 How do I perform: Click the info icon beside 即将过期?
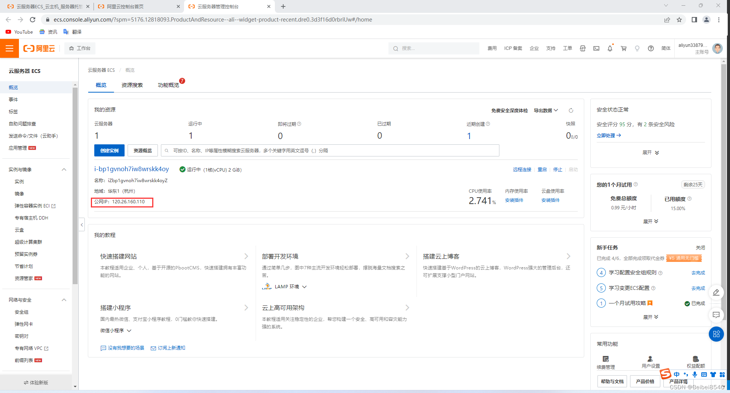click(299, 124)
